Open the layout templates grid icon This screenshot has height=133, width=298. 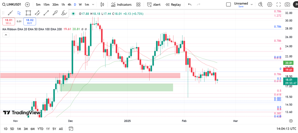(138, 5)
